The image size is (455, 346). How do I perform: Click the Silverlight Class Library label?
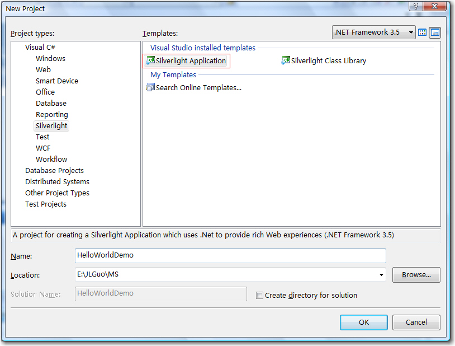[329, 61]
